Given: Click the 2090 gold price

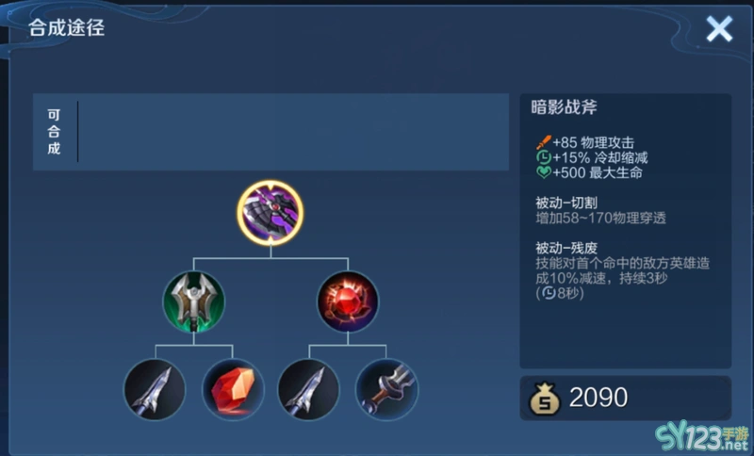Looking at the screenshot, I should (598, 398).
